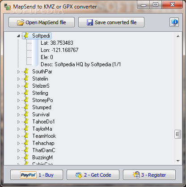Click the pushpin icon beside StoneyPo
This screenshot has height=187, width=186.
click(26, 100)
